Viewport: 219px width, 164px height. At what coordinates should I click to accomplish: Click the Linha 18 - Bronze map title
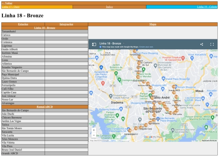pos(110,43)
